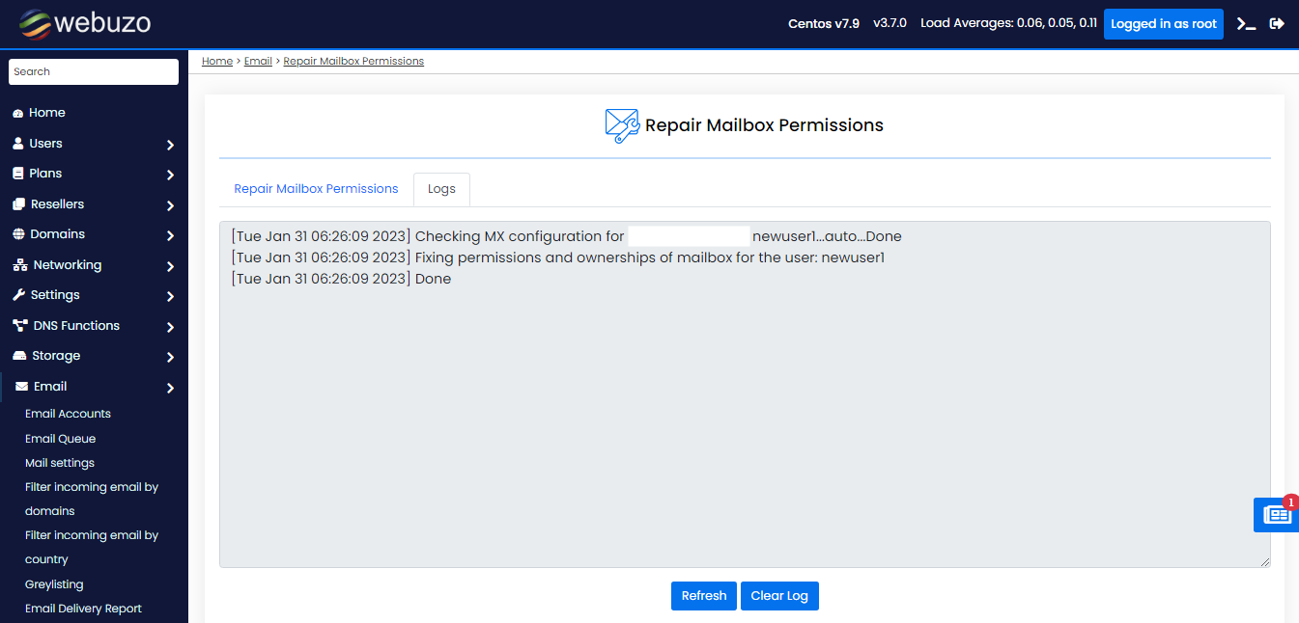Viewport: 1299px width, 623px height.
Task: Click the 'Load Averages: 0.06, 0.05, 0.11' text
Action: point(1008,24)
